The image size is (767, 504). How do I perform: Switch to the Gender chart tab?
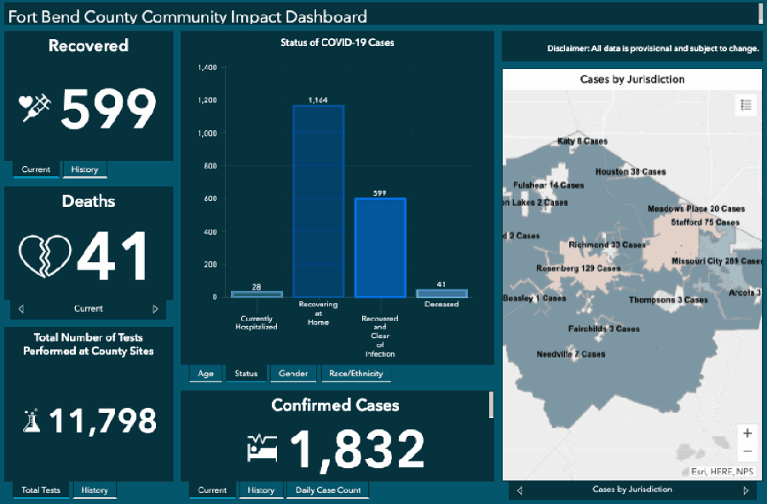293,374
